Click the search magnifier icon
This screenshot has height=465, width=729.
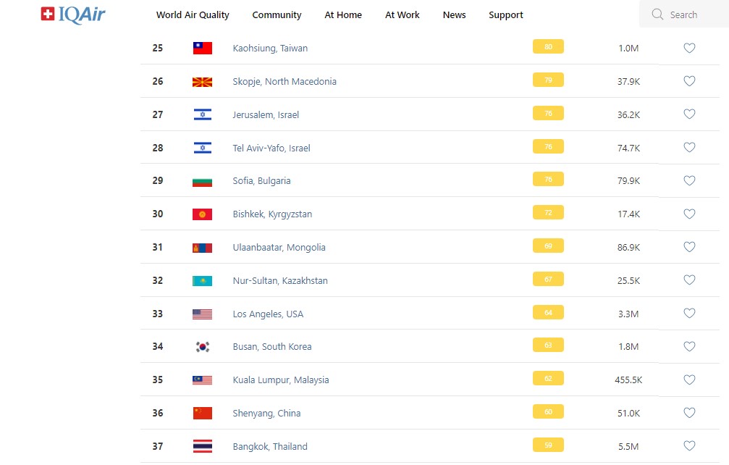(657, 14)
